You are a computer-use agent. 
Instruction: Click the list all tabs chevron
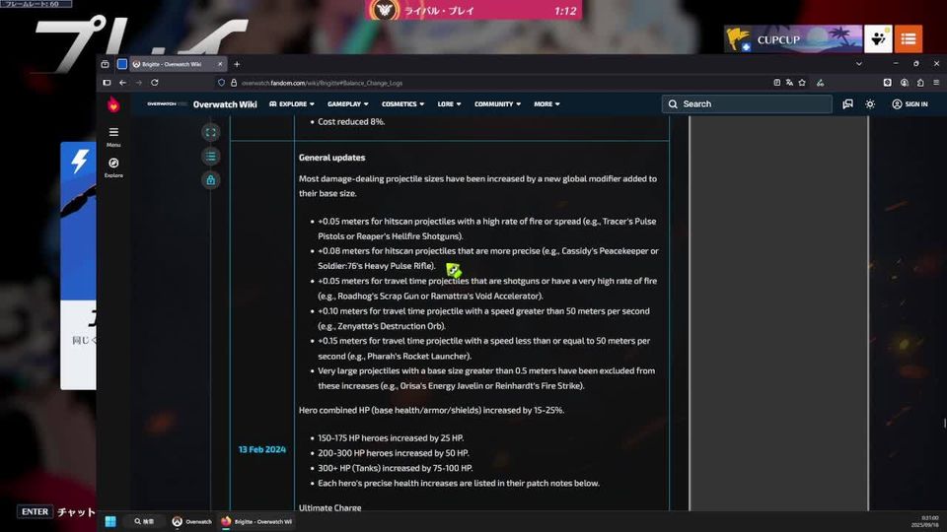pyautogui.click(x=859, y=63)
